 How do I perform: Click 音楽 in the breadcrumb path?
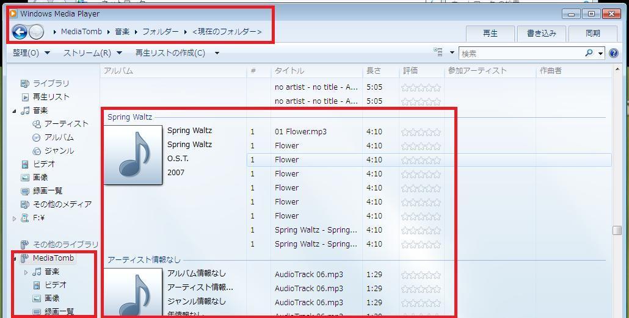(x=122, y=31)
